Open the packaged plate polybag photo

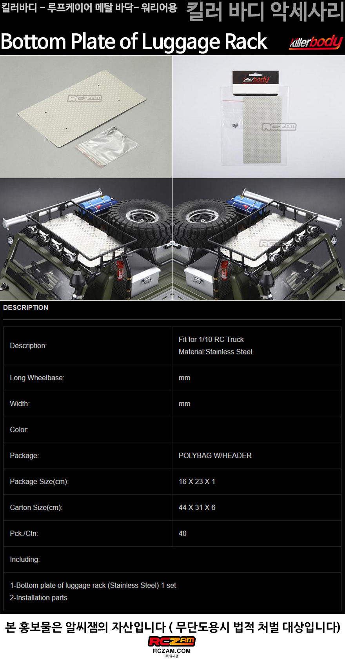pos(259,117)
